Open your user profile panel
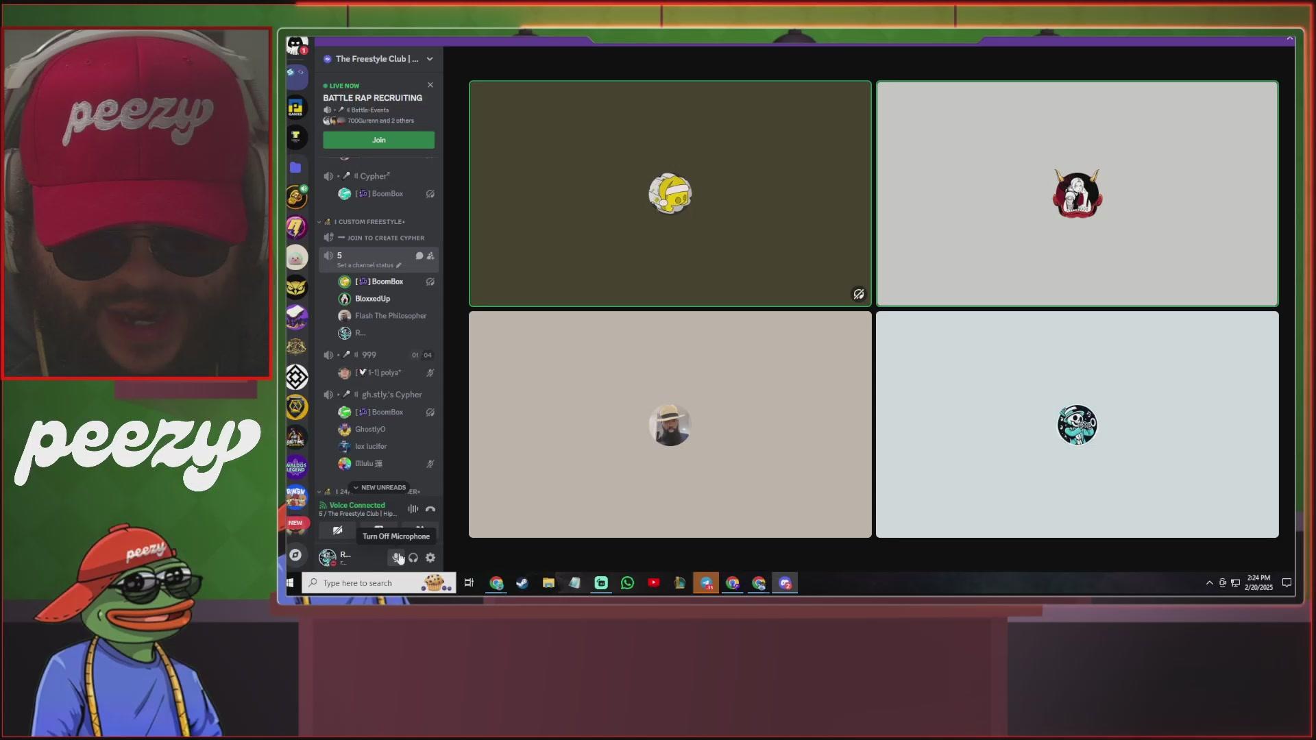Viewport: 1316px width, 740px height. tap(350, 558)
